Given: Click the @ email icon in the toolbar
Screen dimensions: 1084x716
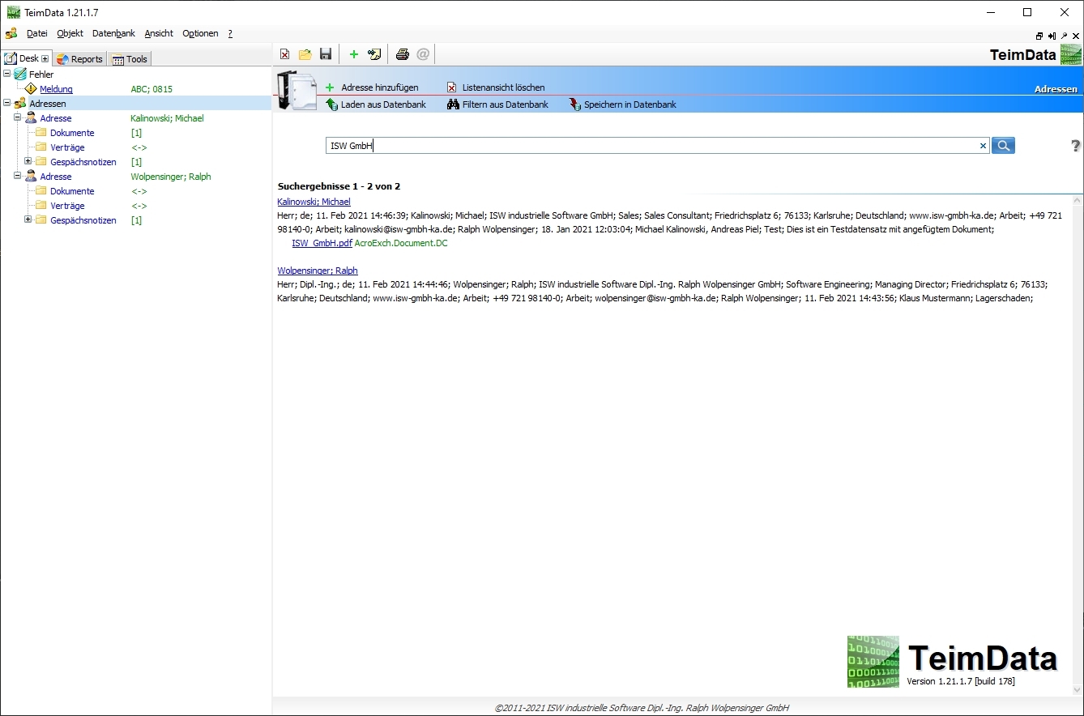Looking at the screenshot, I should click(x=423, y=54).
